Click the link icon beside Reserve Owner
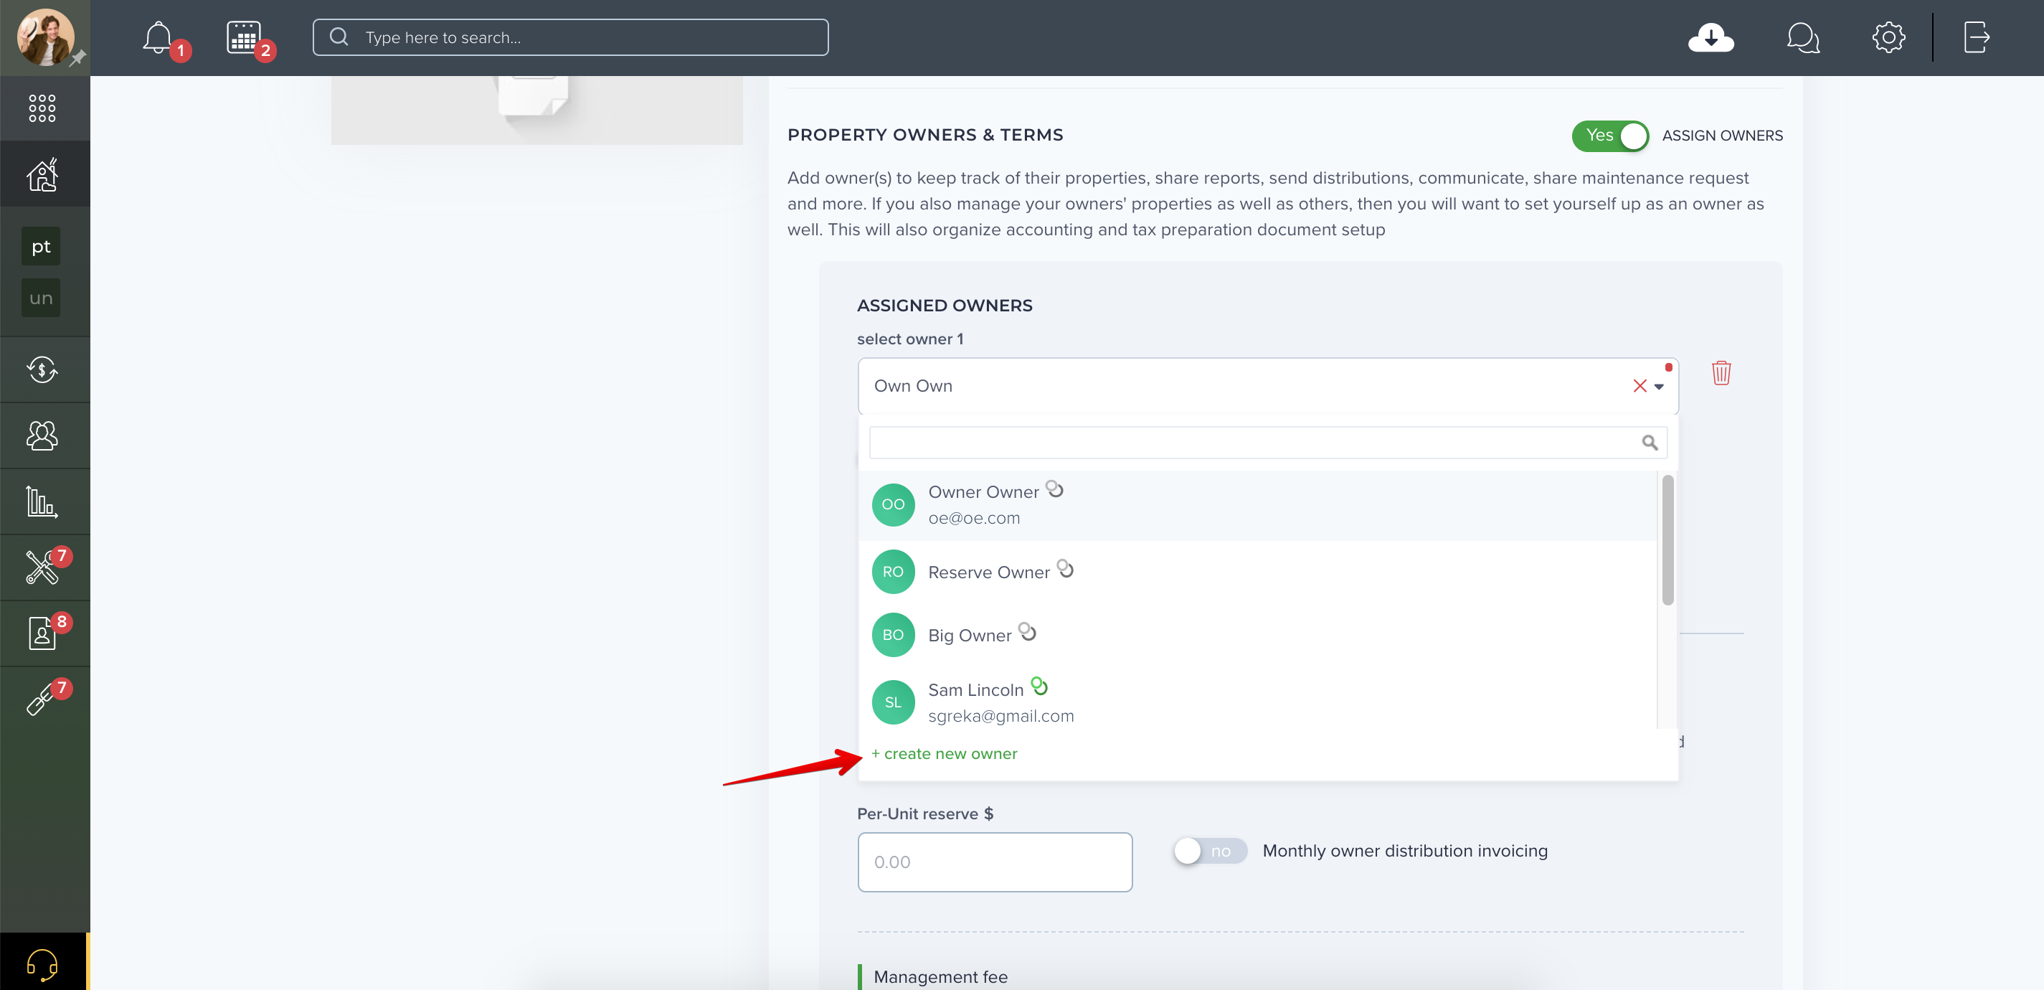This screenshot has width=2044, height=990. [x=1066, y=568]
